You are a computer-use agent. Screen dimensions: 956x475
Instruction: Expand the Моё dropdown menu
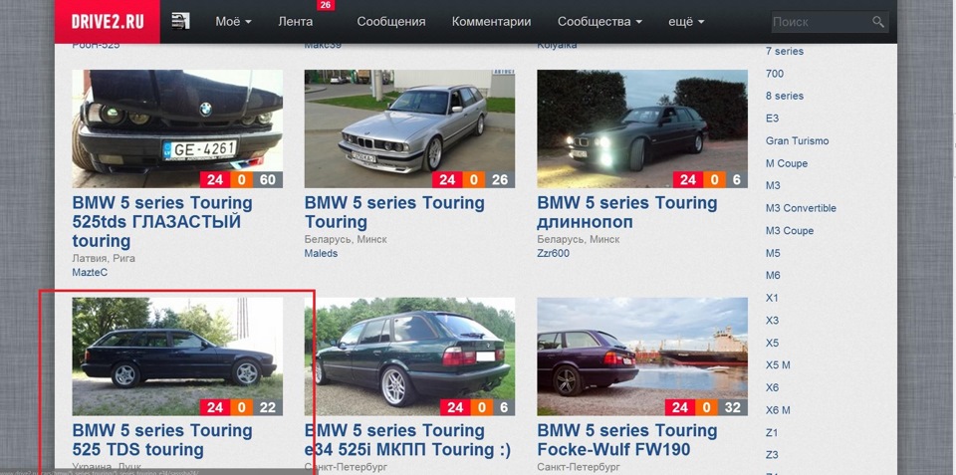(233, 22)
